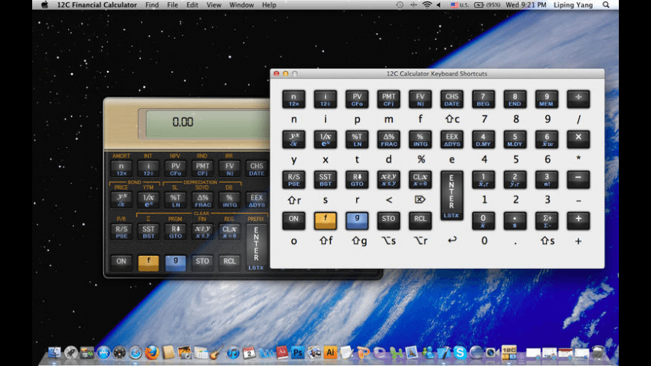
Task: Click the STO key on the calculator
Action: 202,262
